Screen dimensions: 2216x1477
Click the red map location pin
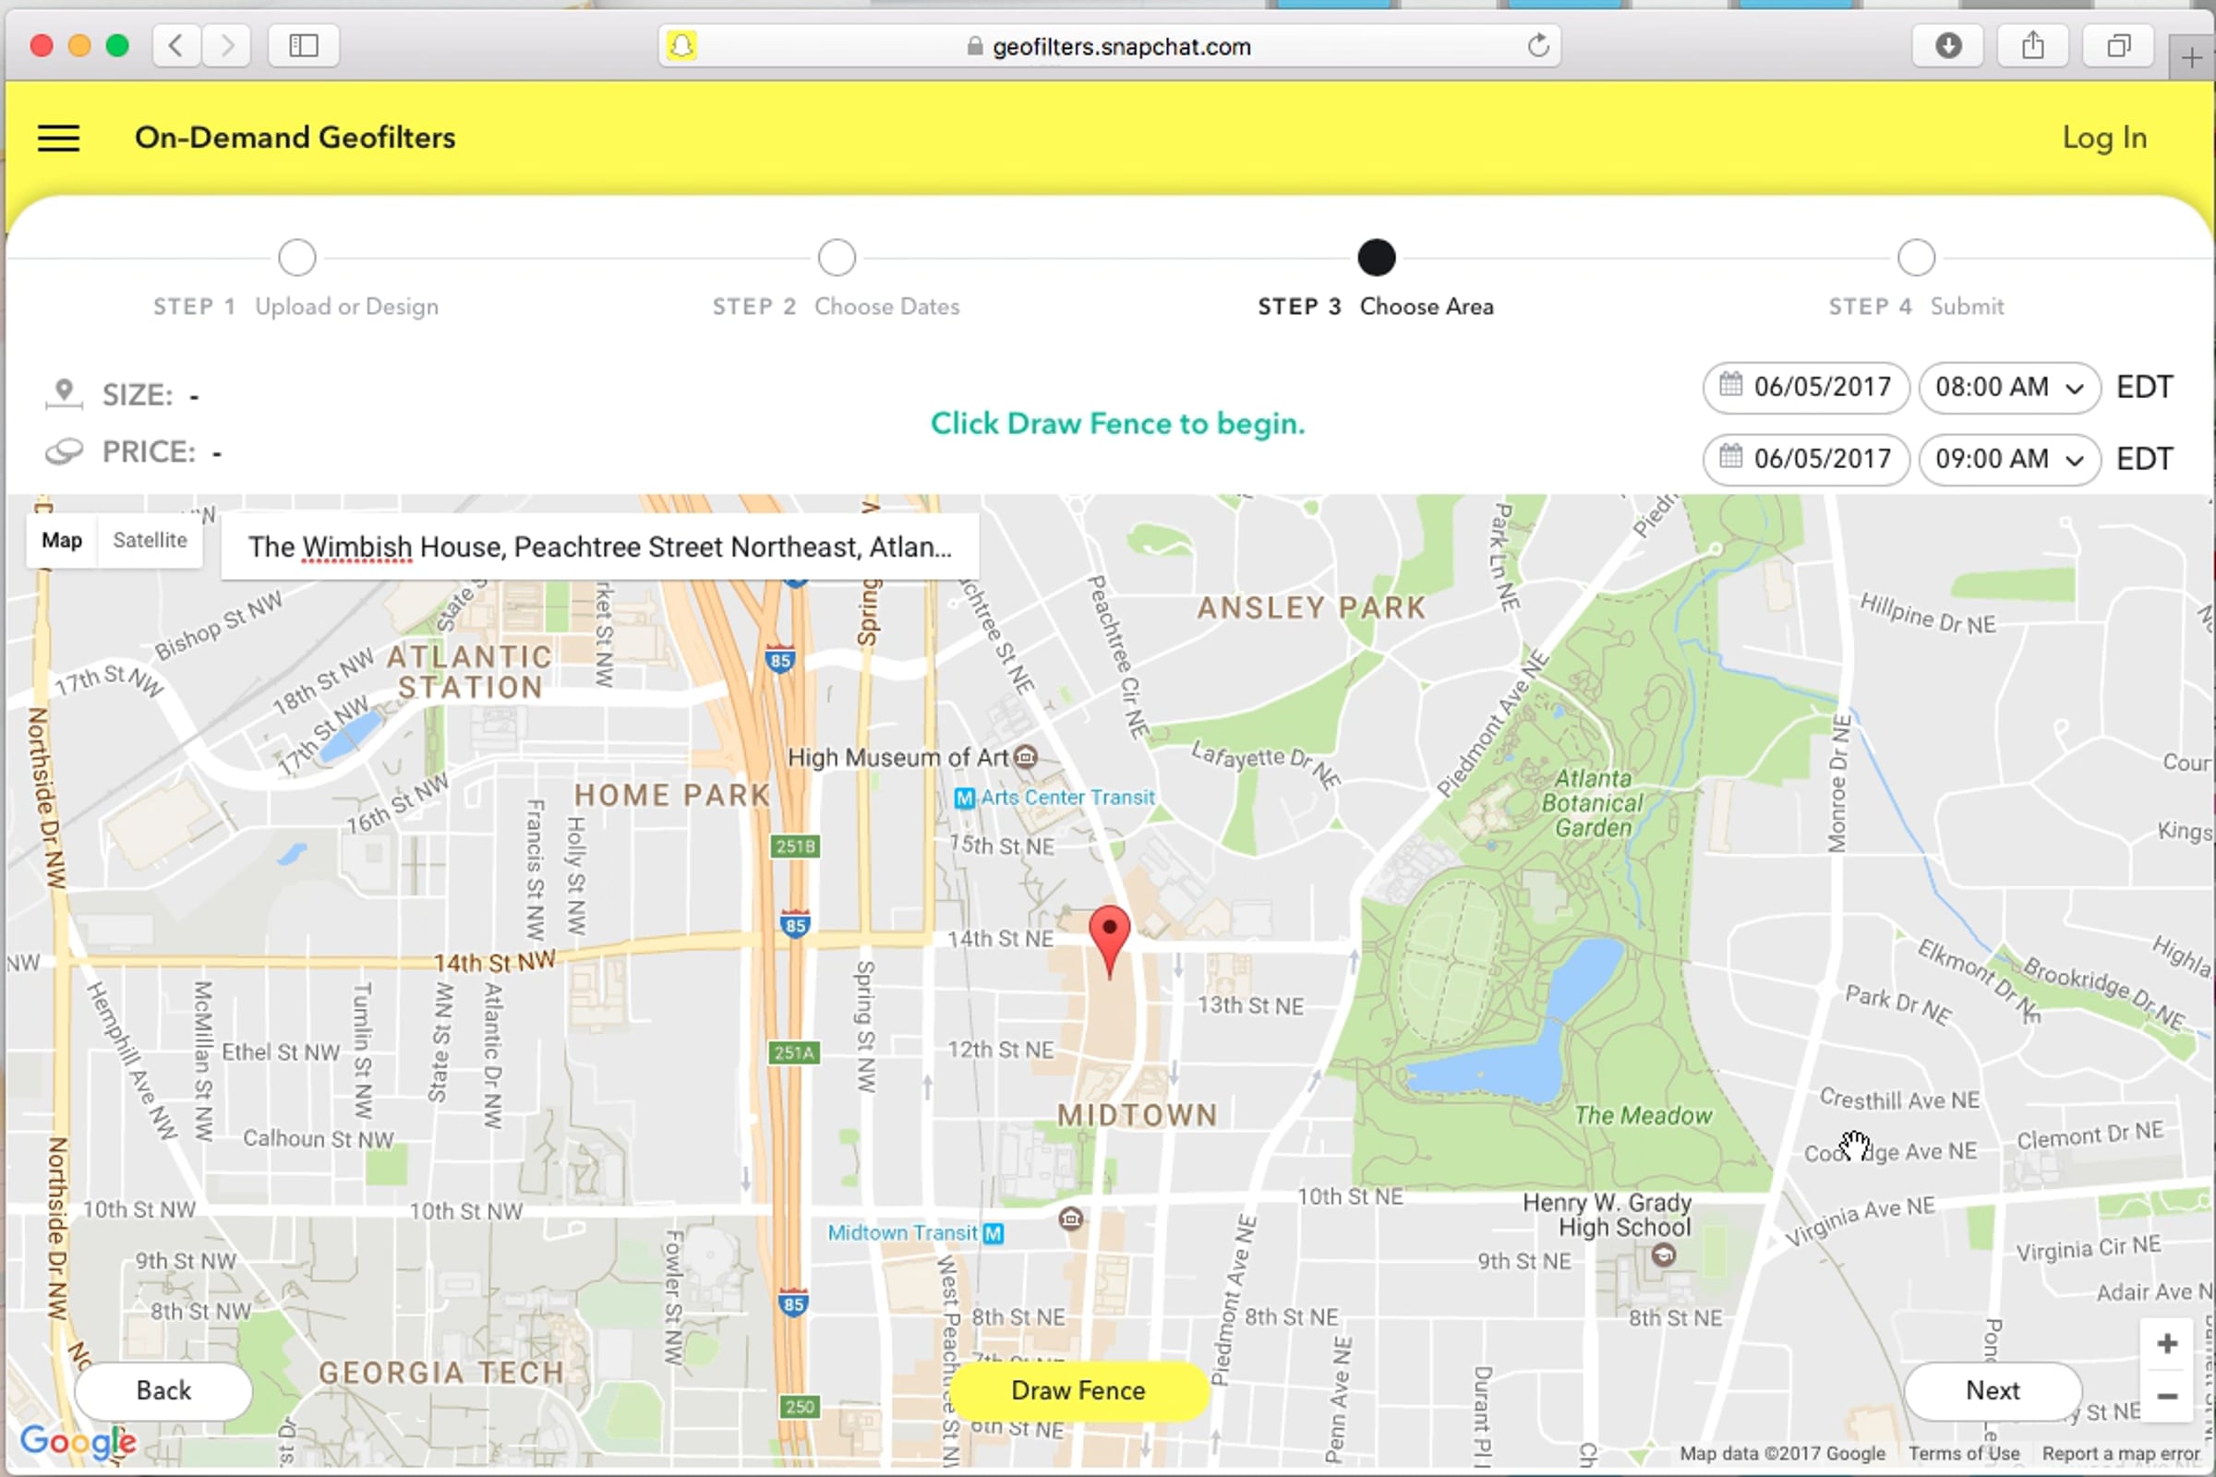(1109, 932)
